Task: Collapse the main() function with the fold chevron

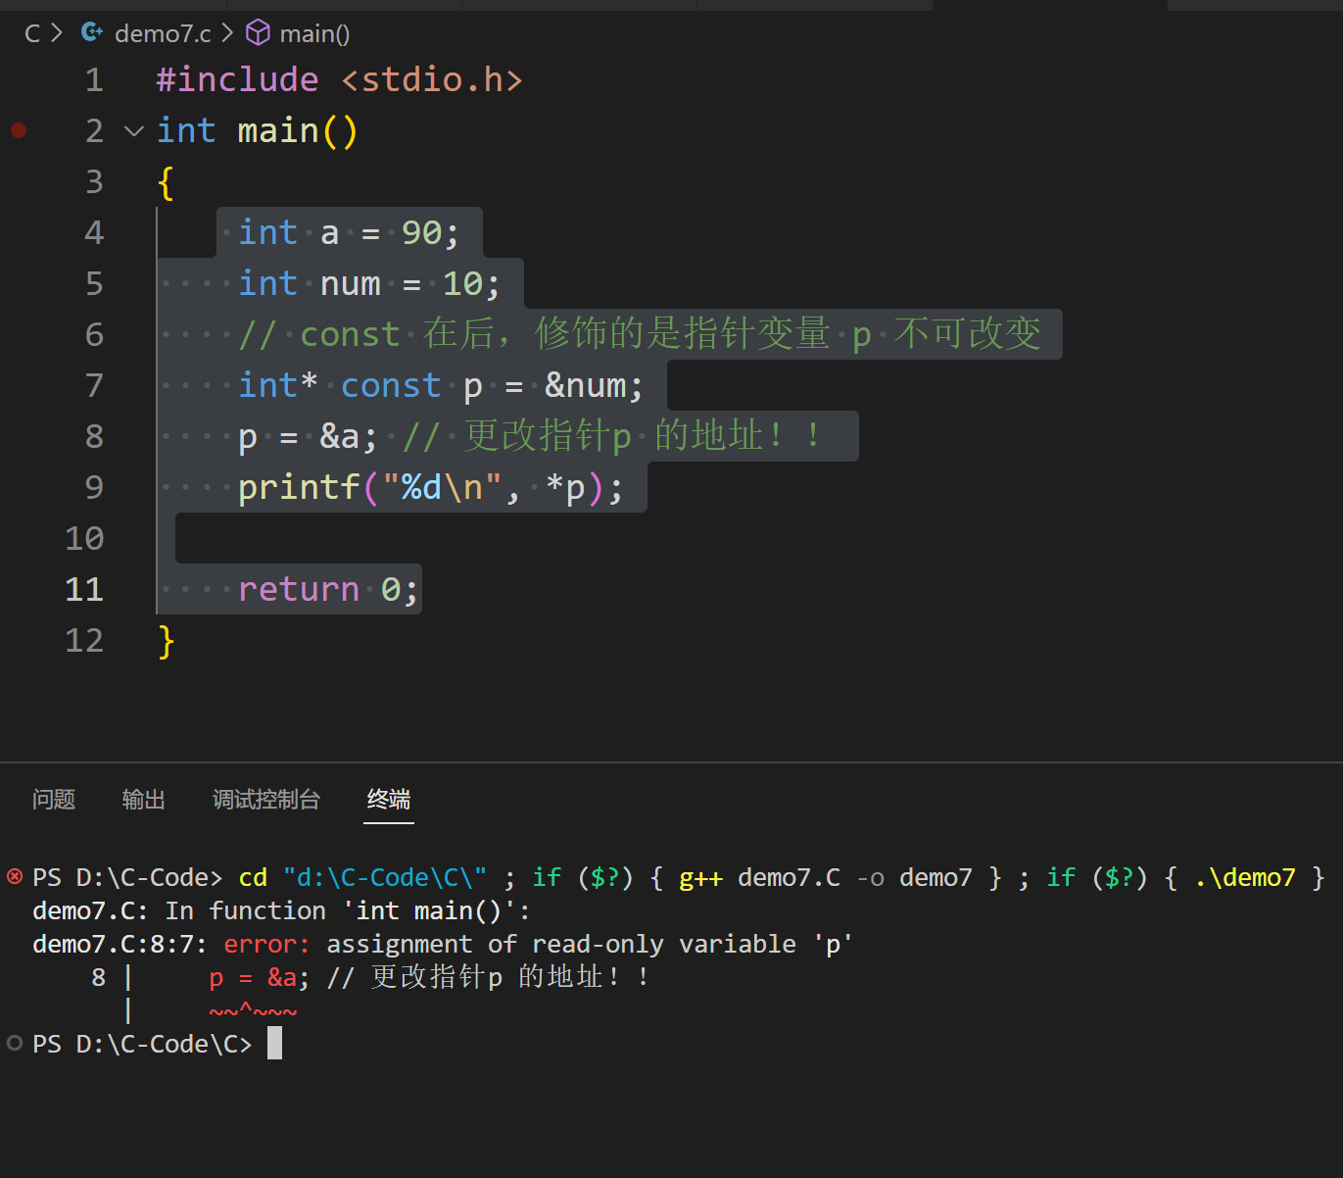Action: 134,130
